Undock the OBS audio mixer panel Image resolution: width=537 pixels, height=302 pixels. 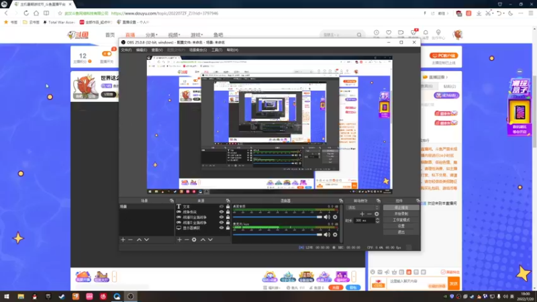tap(341, 201)
